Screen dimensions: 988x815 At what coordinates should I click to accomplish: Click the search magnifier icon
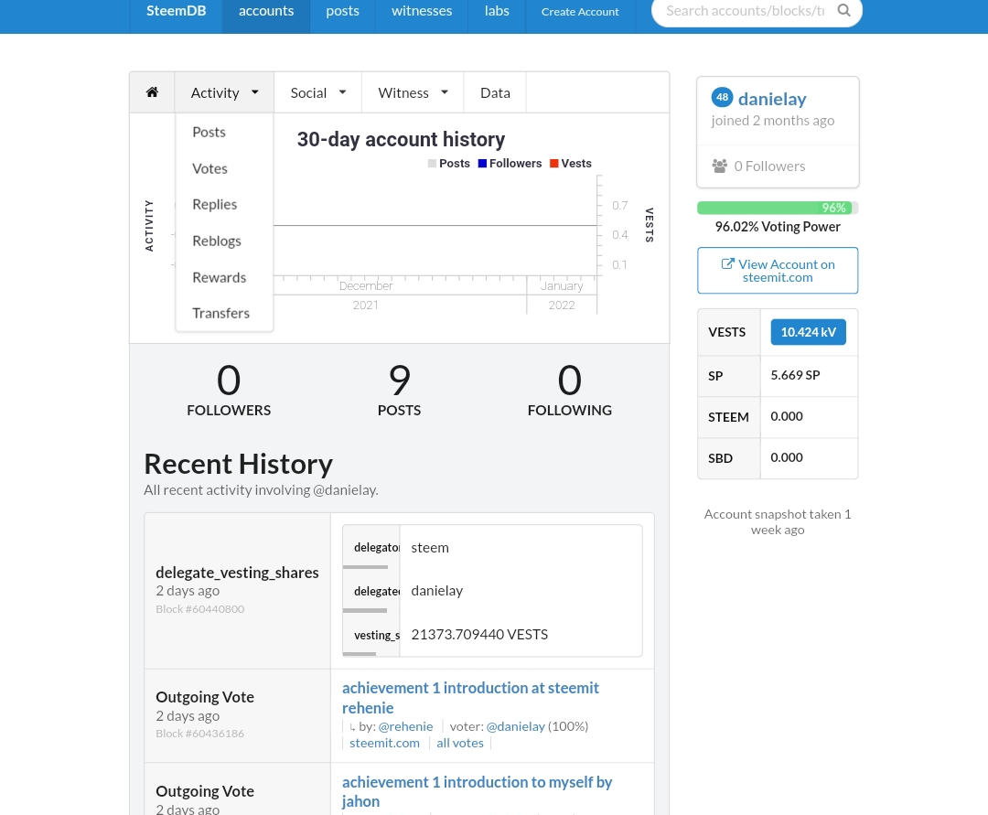pyautogui.click(x=843, y=10)
